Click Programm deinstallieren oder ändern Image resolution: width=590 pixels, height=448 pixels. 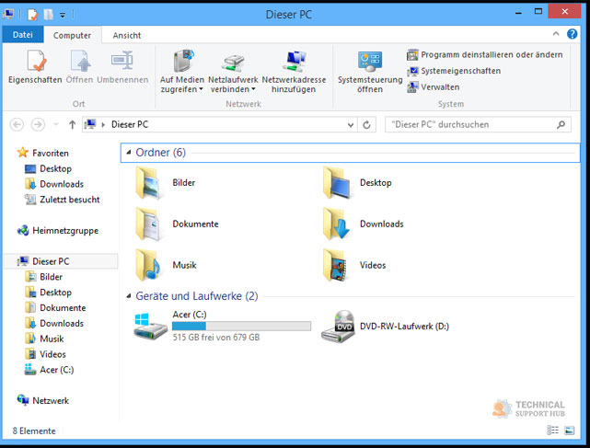click(x=485, y=55)
